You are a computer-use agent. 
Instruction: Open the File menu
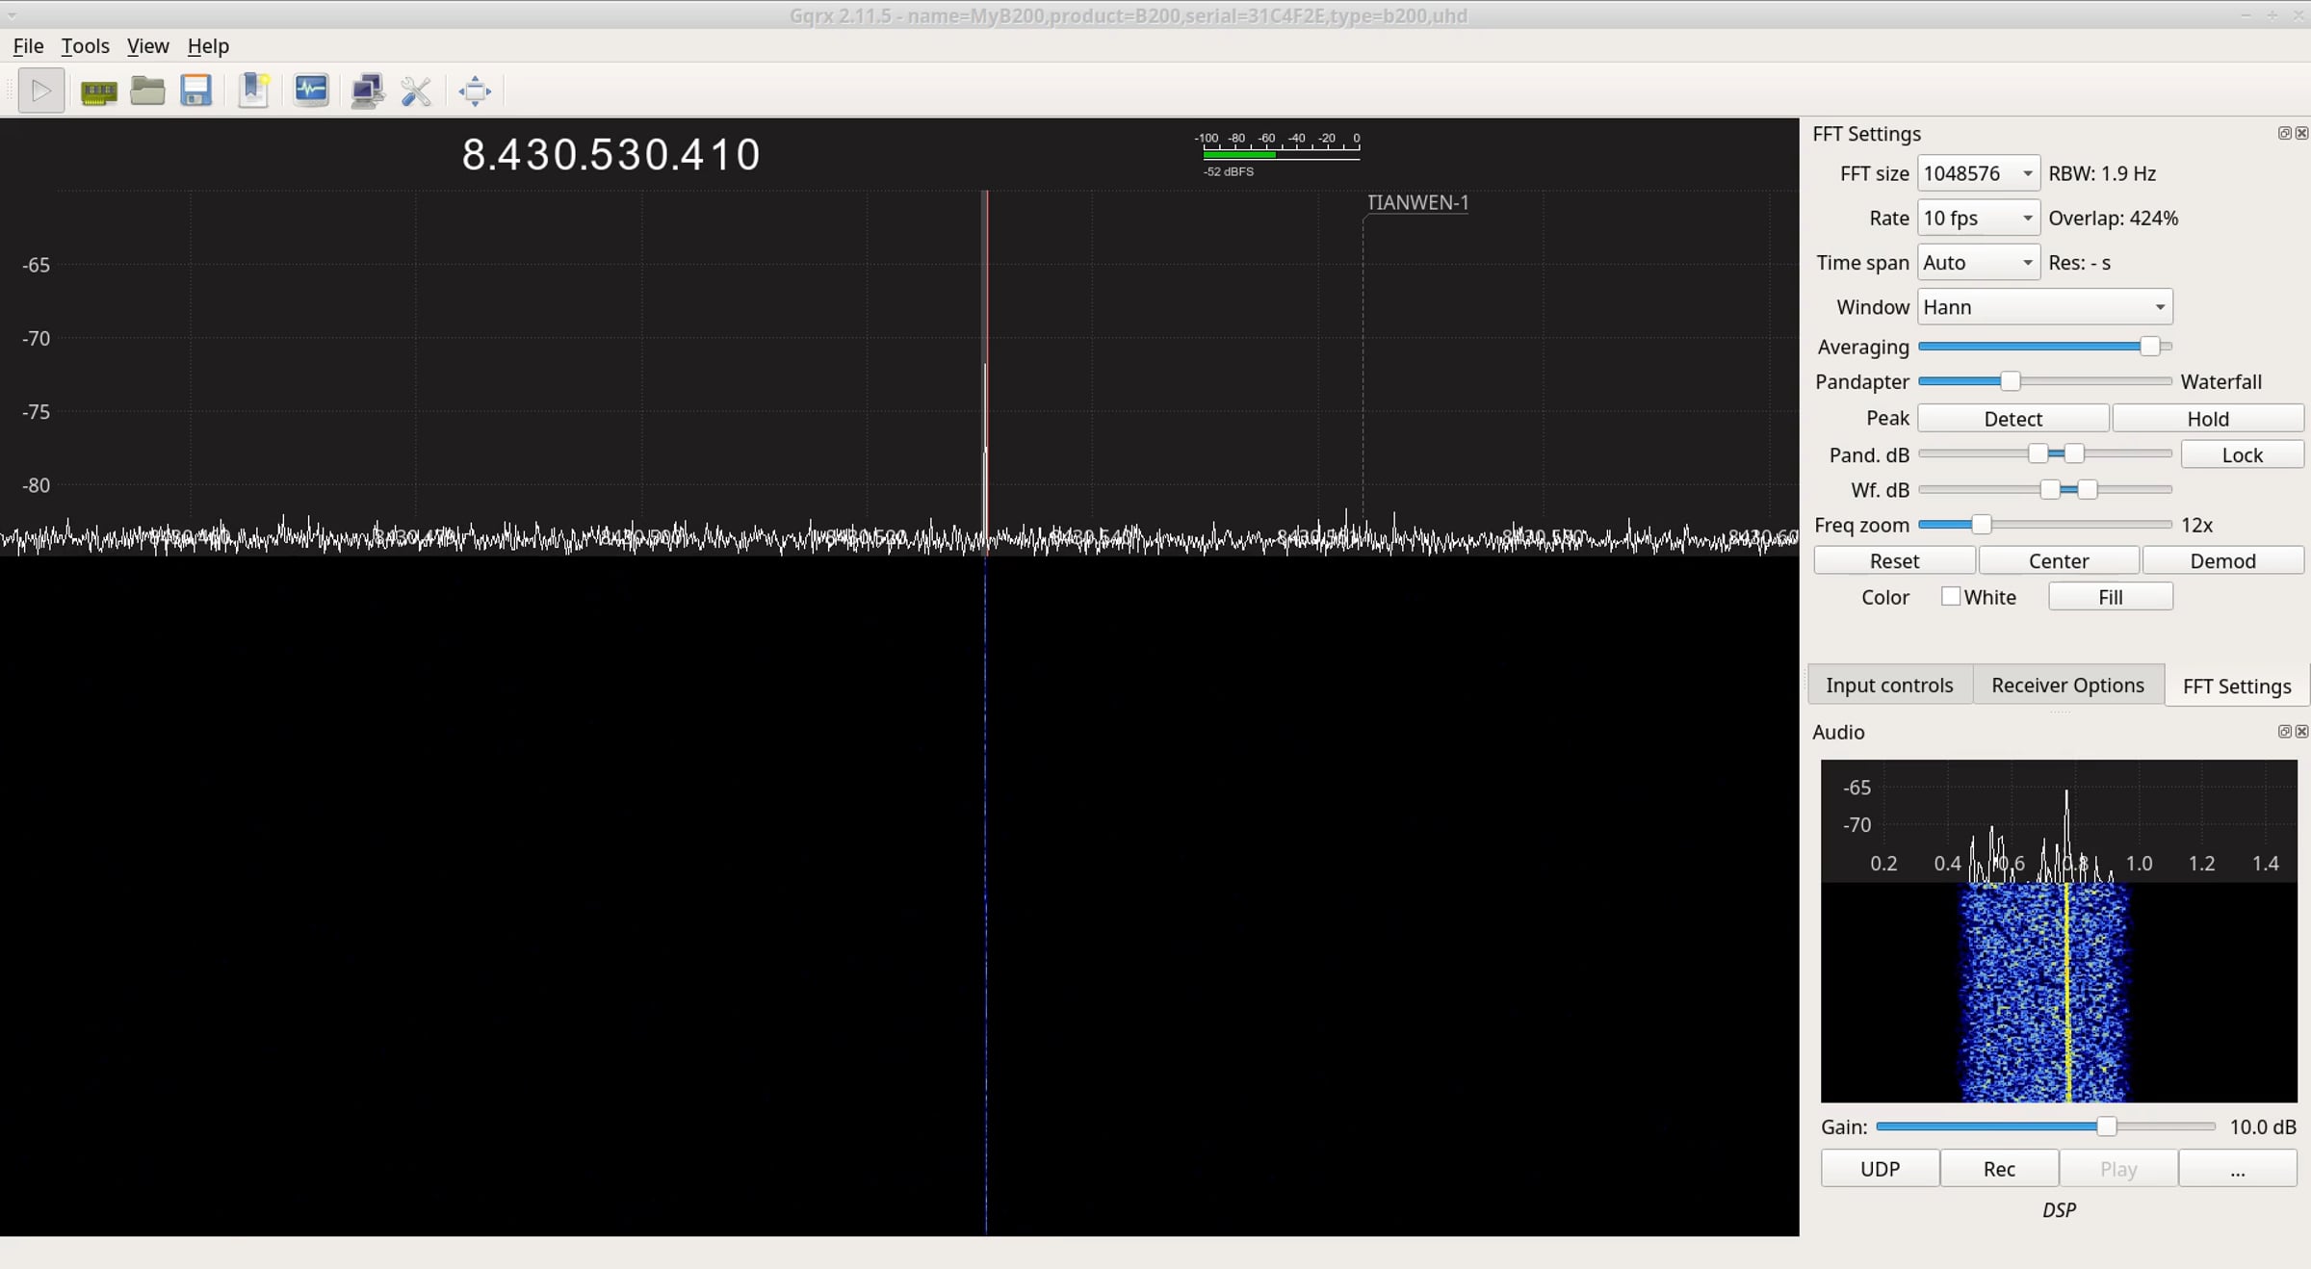pos(28,46)
